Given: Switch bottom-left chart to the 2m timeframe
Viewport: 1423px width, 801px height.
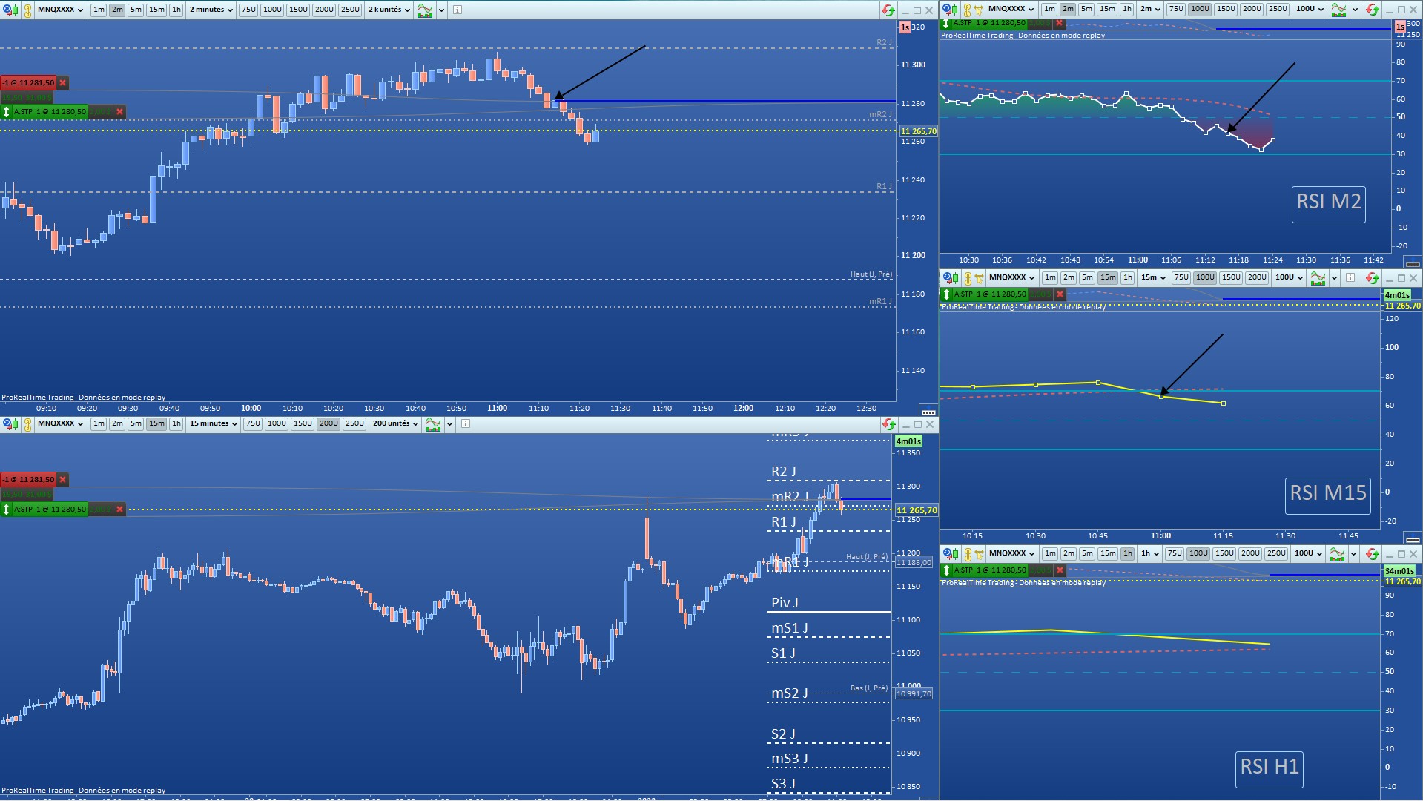Looking at the screenshot, I should click(x=117, y=423).
